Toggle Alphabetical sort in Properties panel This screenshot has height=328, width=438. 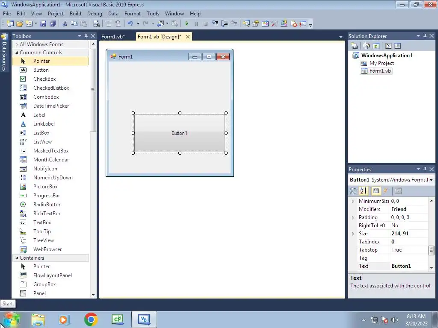coord(364,191)
